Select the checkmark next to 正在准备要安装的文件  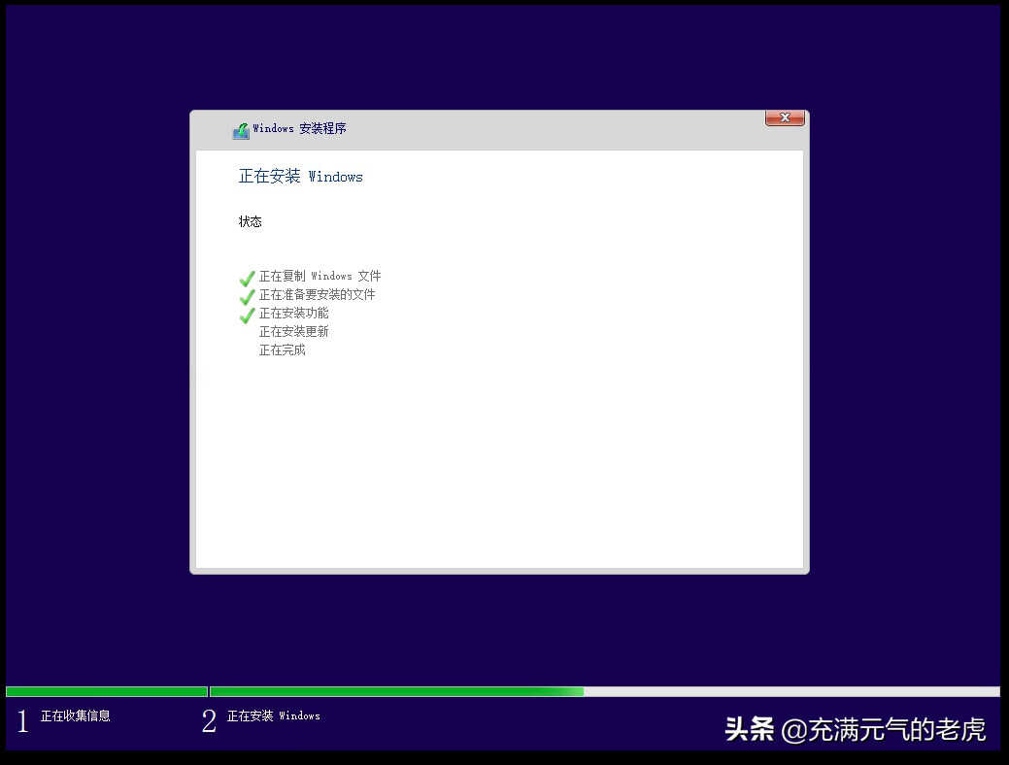pyautogui.click(x=247, y=296)
